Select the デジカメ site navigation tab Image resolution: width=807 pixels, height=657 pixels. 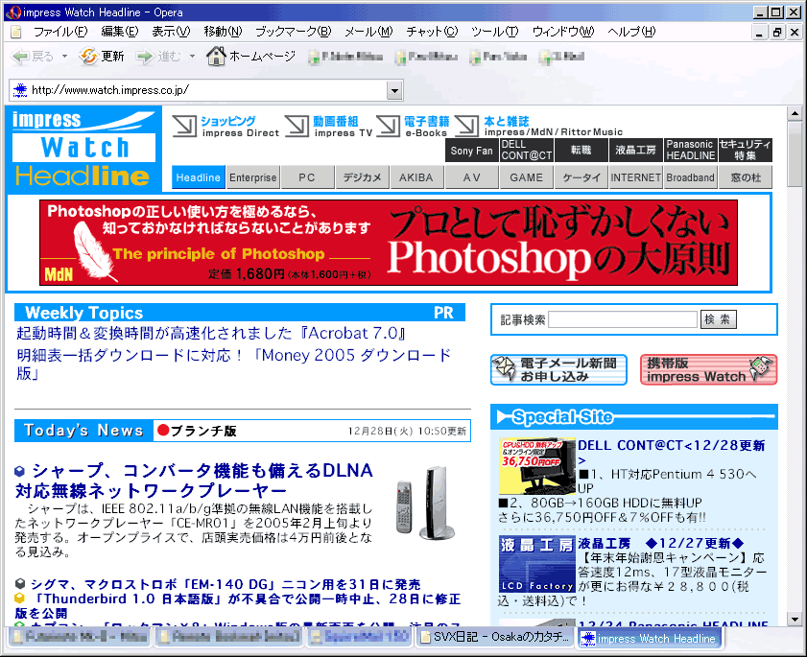coord(363,177)
